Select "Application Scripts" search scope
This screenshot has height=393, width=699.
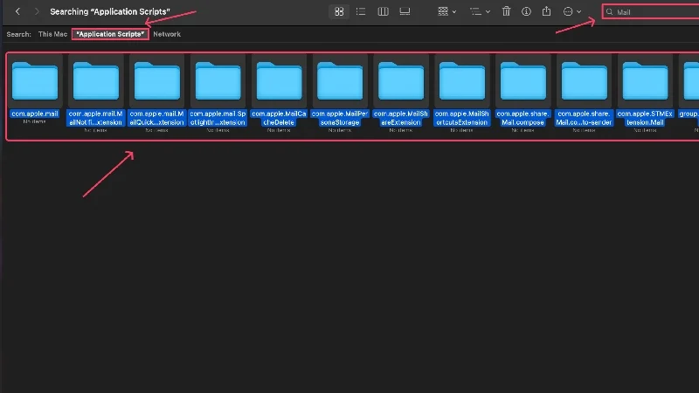point(110,34)
